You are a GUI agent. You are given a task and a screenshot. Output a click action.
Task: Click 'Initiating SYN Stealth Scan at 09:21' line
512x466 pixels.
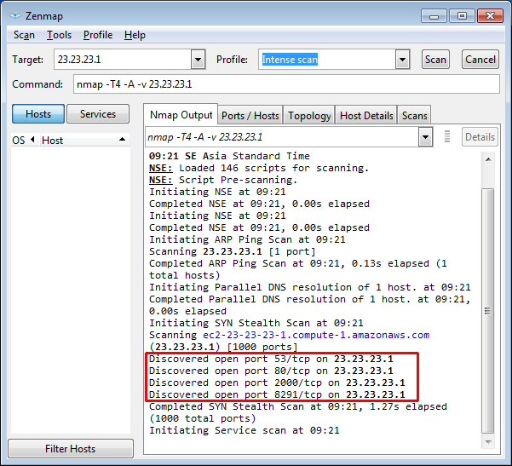point(256,323)
